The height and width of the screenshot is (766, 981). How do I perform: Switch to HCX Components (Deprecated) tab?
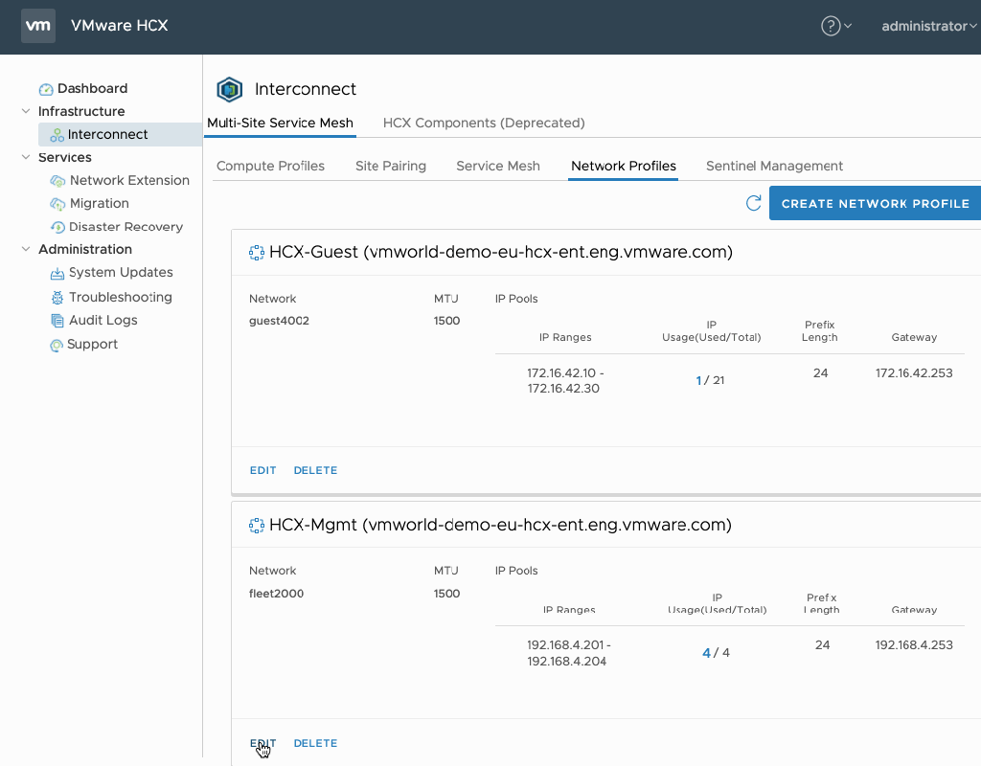click(484, 123)
